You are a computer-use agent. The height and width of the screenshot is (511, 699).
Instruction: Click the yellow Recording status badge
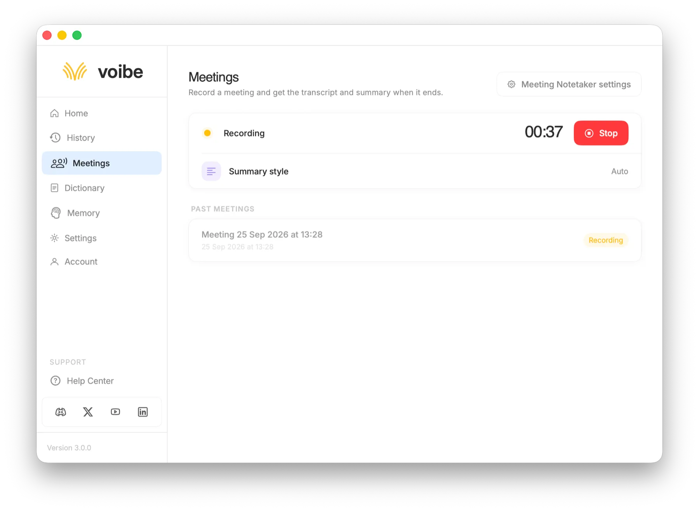[x=606, y=240]
